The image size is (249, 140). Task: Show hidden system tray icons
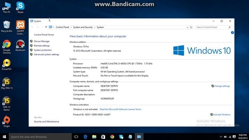[x=221, y=136]
